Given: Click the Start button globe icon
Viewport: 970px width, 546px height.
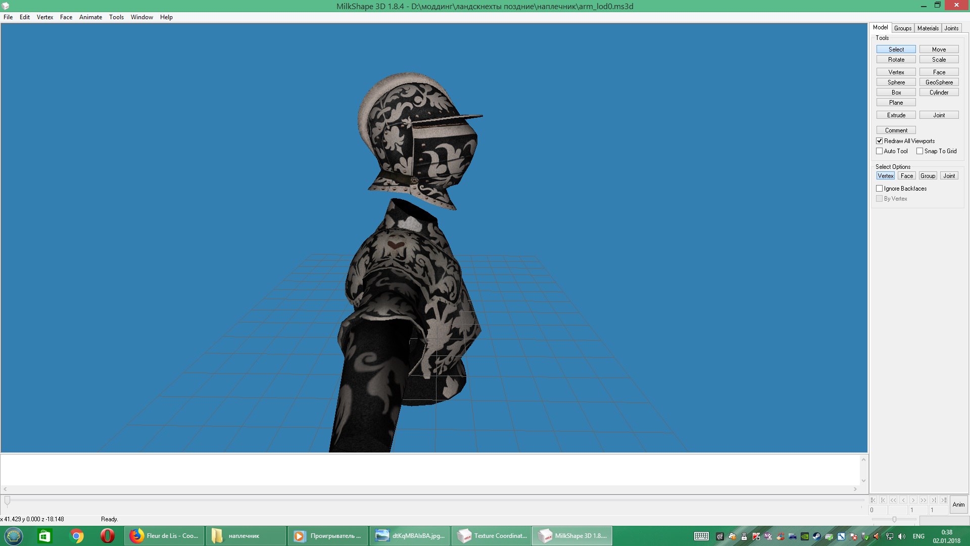Looking at the screenshot, I should [14, 536].
